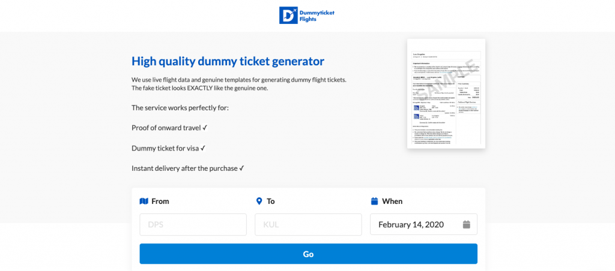Viewport: 615px width, 271px height.
Task: Click the When label text
Action: point(392,201)
